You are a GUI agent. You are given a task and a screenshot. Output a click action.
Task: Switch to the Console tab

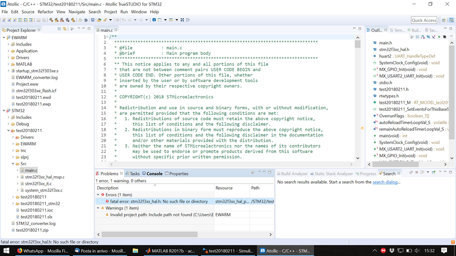152,174
